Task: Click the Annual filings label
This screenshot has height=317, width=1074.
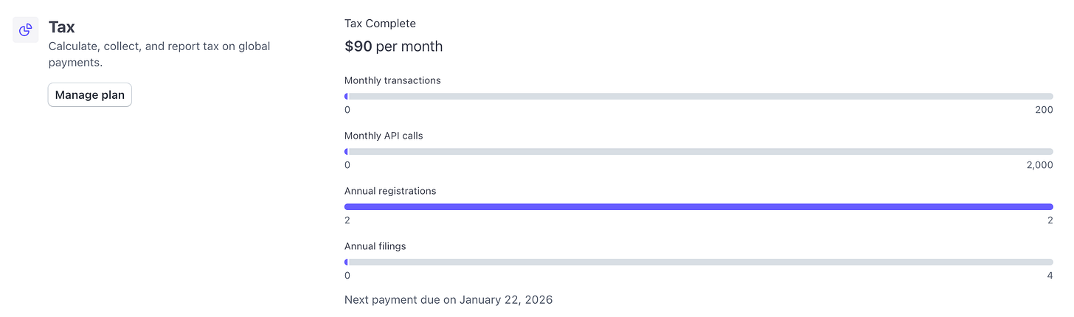Action: tap(375, 246)
